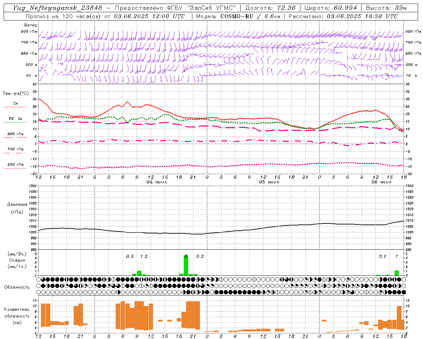Click the solid red 2м legend line sample
This screenshot has width=423, height=339.
15,107
